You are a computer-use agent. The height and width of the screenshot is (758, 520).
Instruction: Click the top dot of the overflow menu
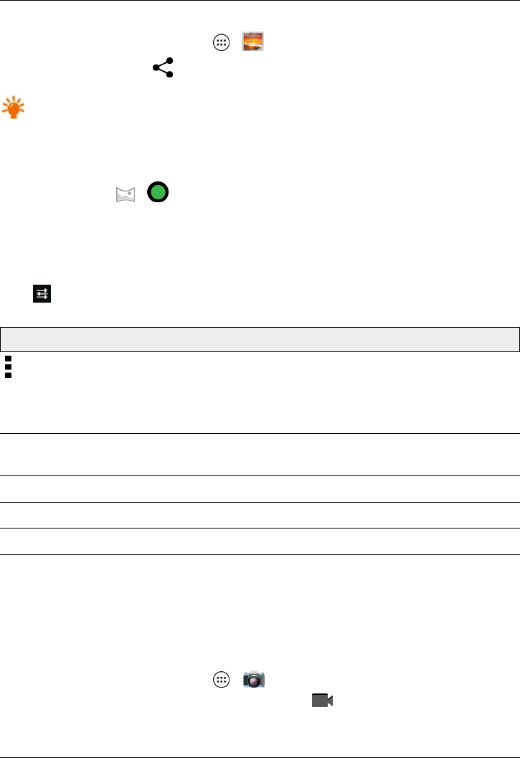point(8,359)
